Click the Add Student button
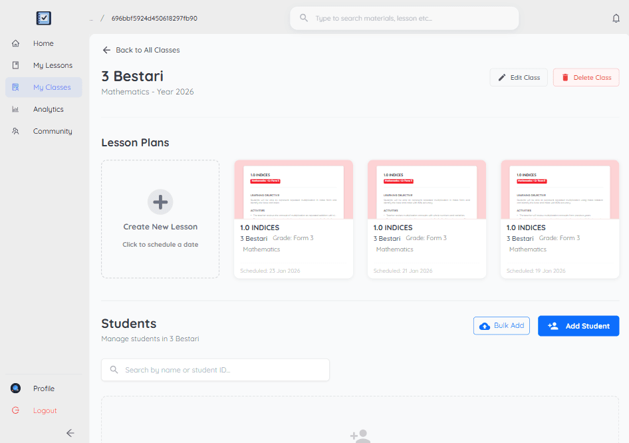 pos(578,326)
